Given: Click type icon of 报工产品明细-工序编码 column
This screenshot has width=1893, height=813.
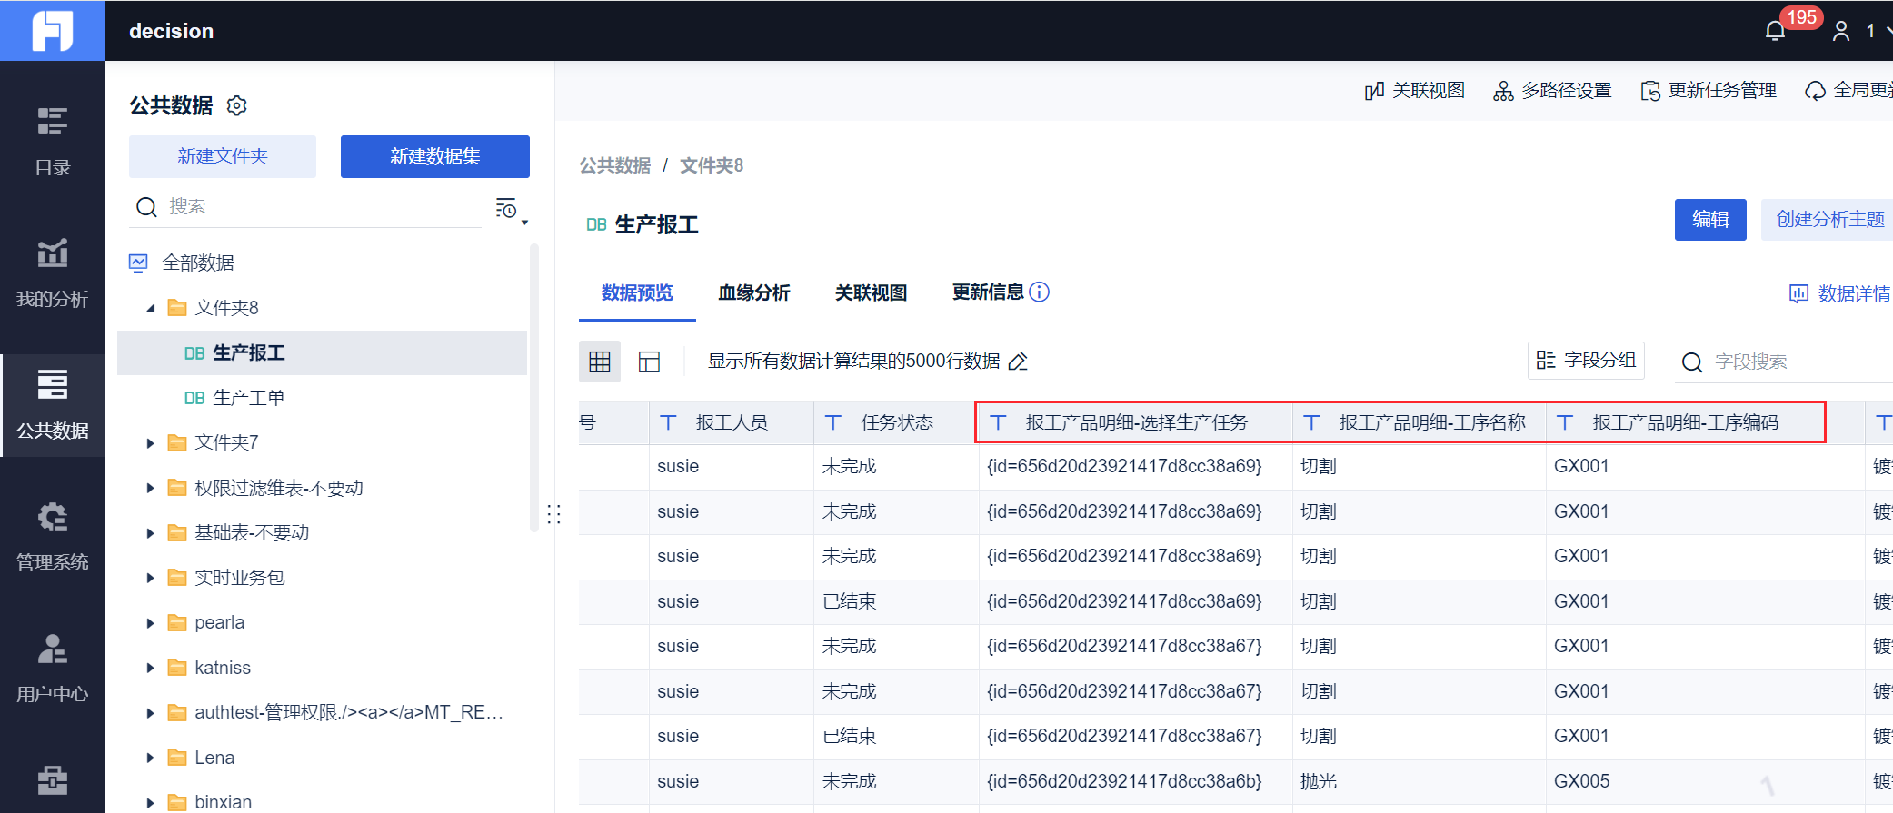Looking at the screenshot, I should 1565,422.
